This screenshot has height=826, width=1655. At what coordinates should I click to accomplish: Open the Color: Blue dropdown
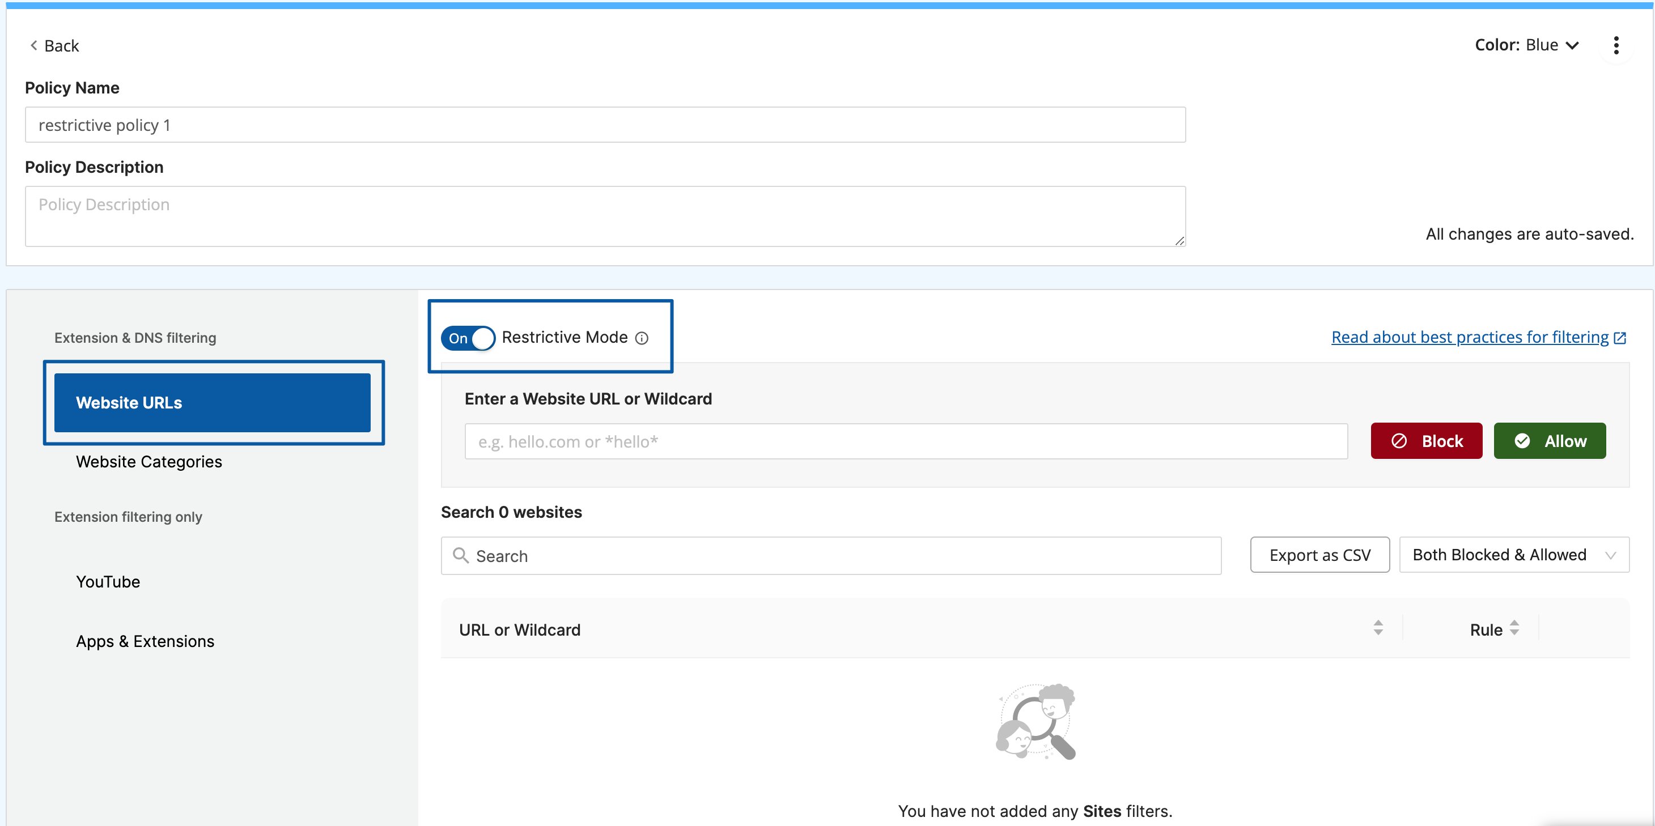click(x=1526, y=45)
